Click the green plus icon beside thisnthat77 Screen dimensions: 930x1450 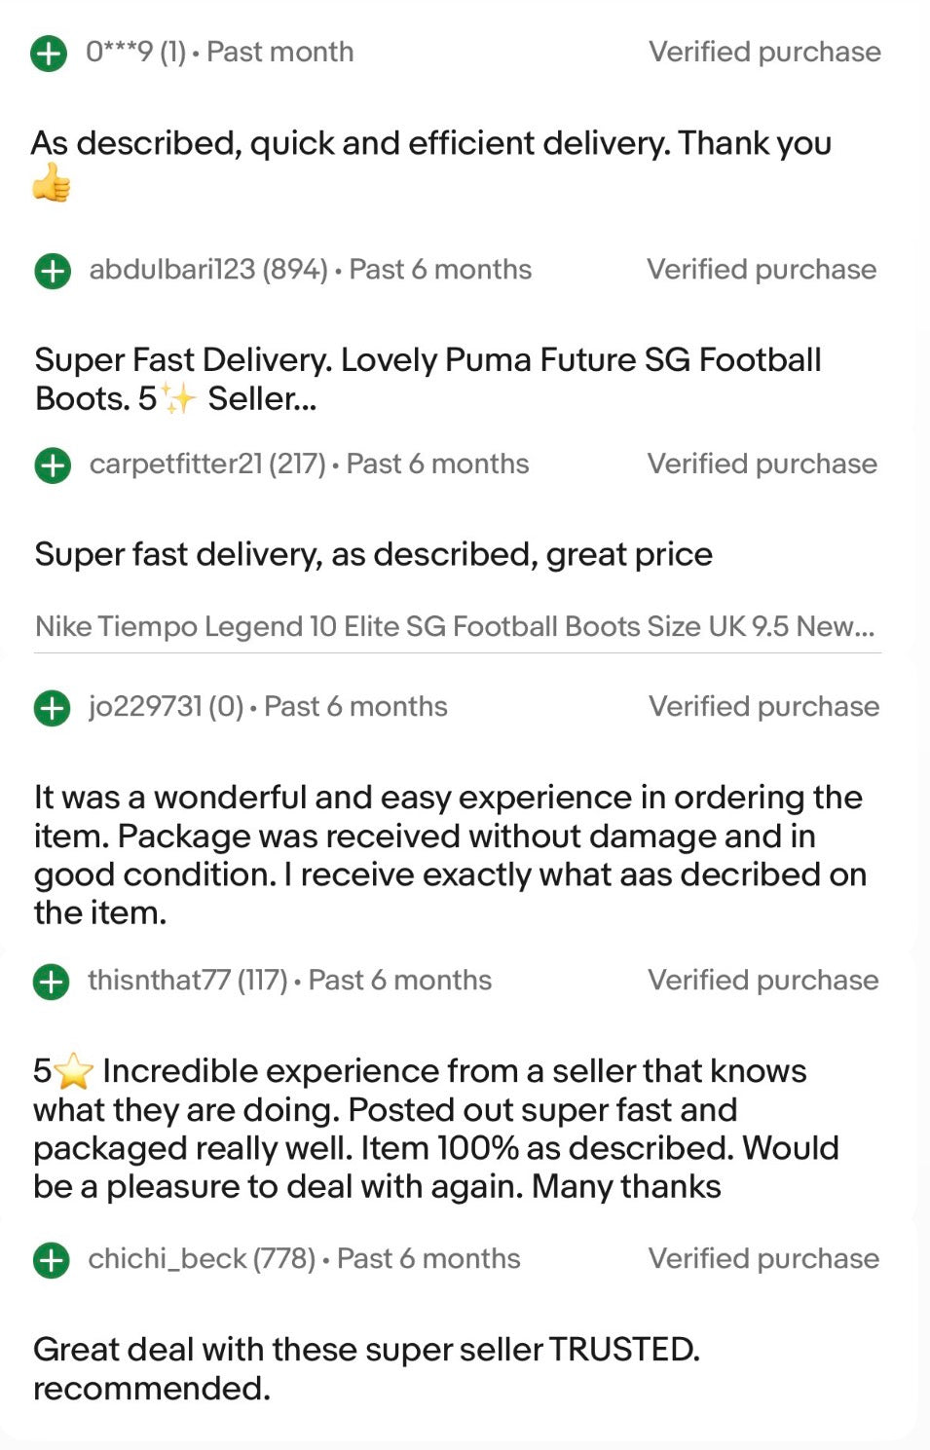(x=52, y=982)
